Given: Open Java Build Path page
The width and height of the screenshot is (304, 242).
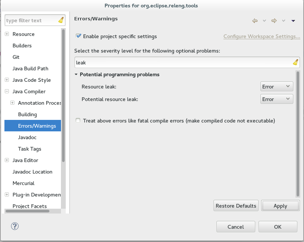Looking at the screenshot, I should point(30,68).
